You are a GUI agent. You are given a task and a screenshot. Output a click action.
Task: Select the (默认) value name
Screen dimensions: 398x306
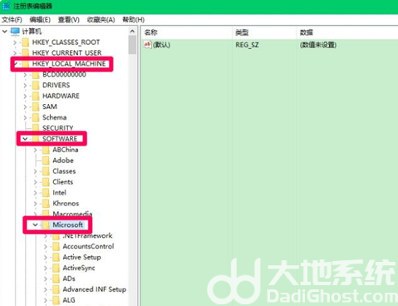coord(162,45)
